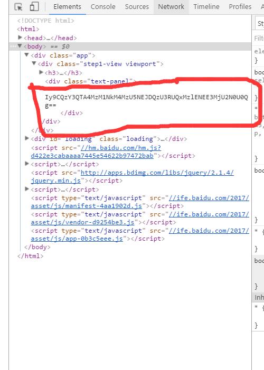Activate the inspect element picker icon
The image size is (264, 370).
[18, 7]
